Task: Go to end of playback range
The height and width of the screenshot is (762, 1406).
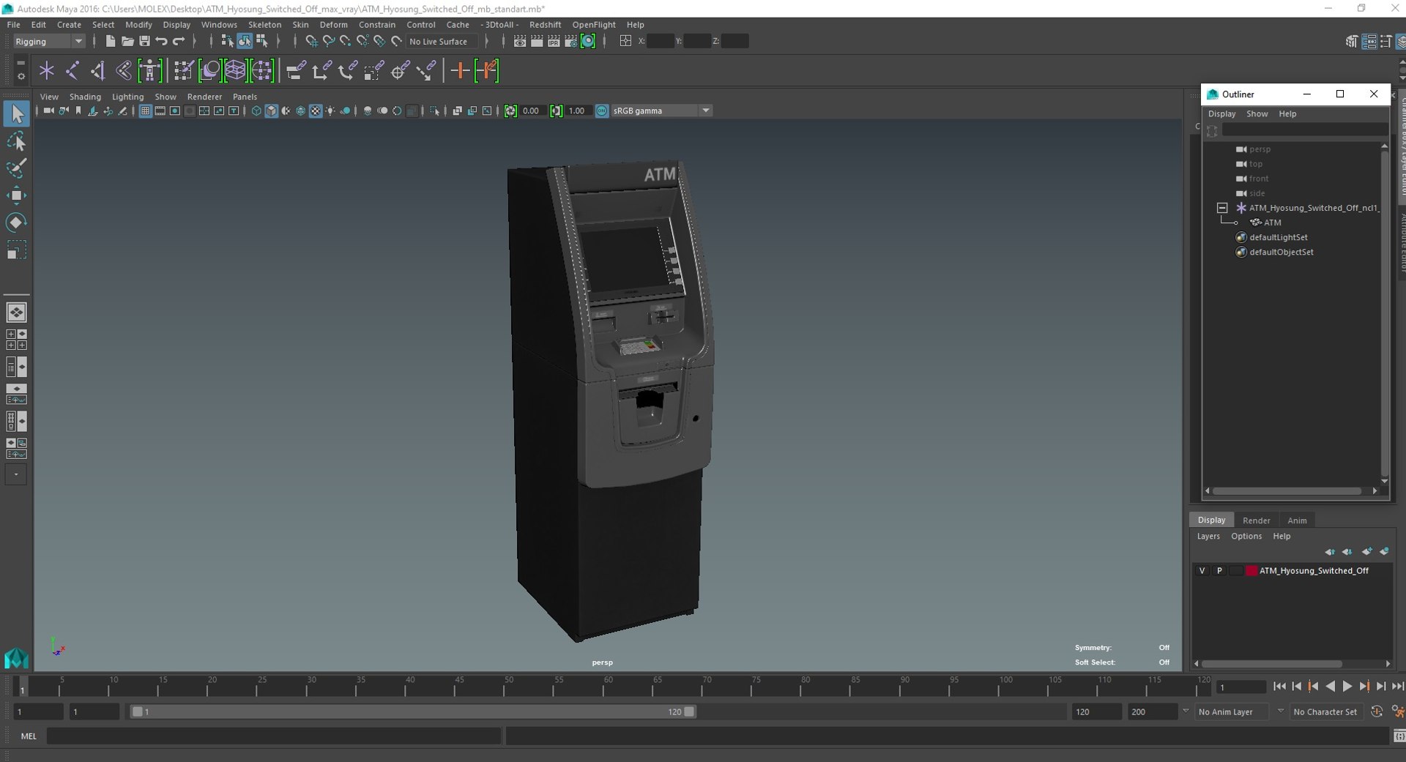Action: (1397, 687)
